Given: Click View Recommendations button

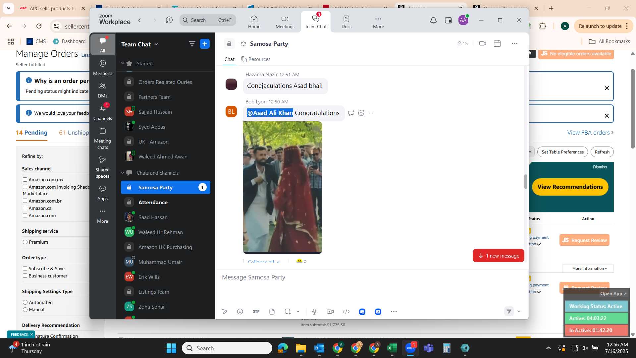Looking at the screenshot, I should 570,187.
